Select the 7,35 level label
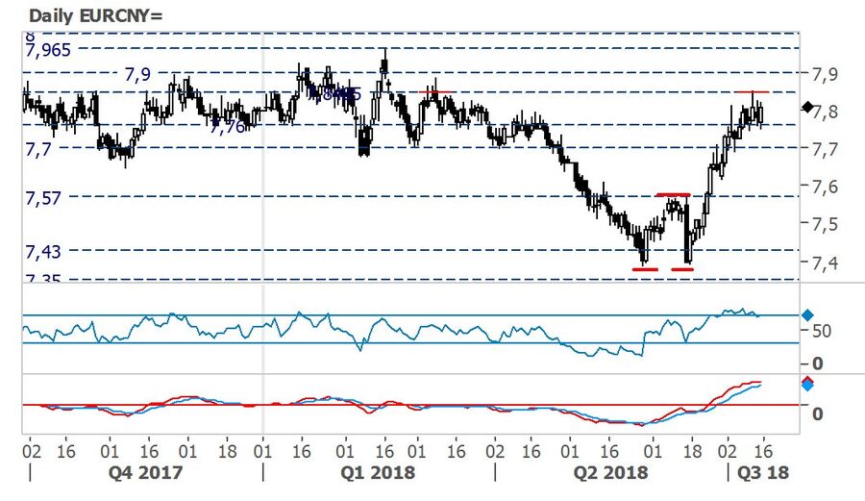 [44, 279]
